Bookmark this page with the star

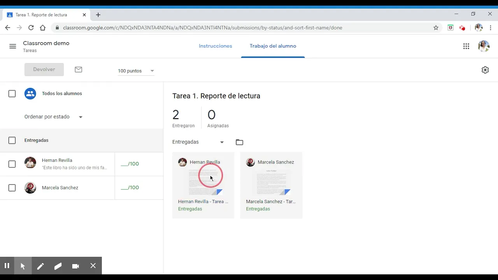click(436, 28)
